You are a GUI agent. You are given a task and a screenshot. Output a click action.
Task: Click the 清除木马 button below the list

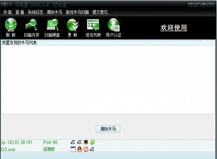click(x=108, y=129)
